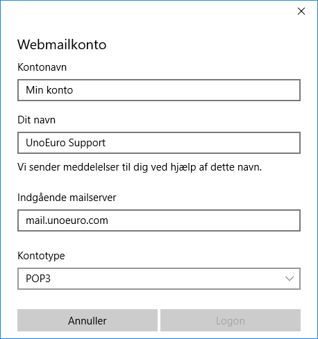Image resolution: width=318 pixels, height=339 pixels.
Task: Click the Indgående mailserver label
Action: coord(67,198)
